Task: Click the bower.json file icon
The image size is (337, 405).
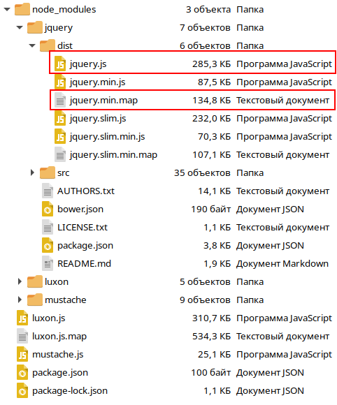Action: click(x=48, y=209)
